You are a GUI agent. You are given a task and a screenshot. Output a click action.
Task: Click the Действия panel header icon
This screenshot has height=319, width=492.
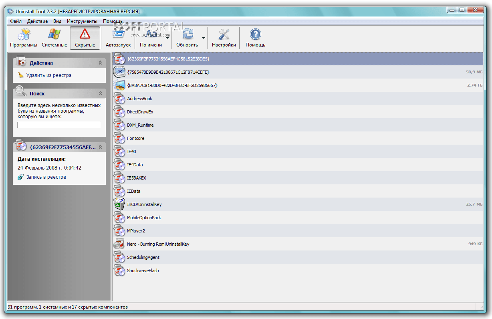click(x=21, y=61)
